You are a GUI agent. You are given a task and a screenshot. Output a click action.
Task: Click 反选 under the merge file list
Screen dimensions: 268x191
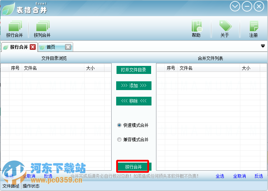point(259,176)
